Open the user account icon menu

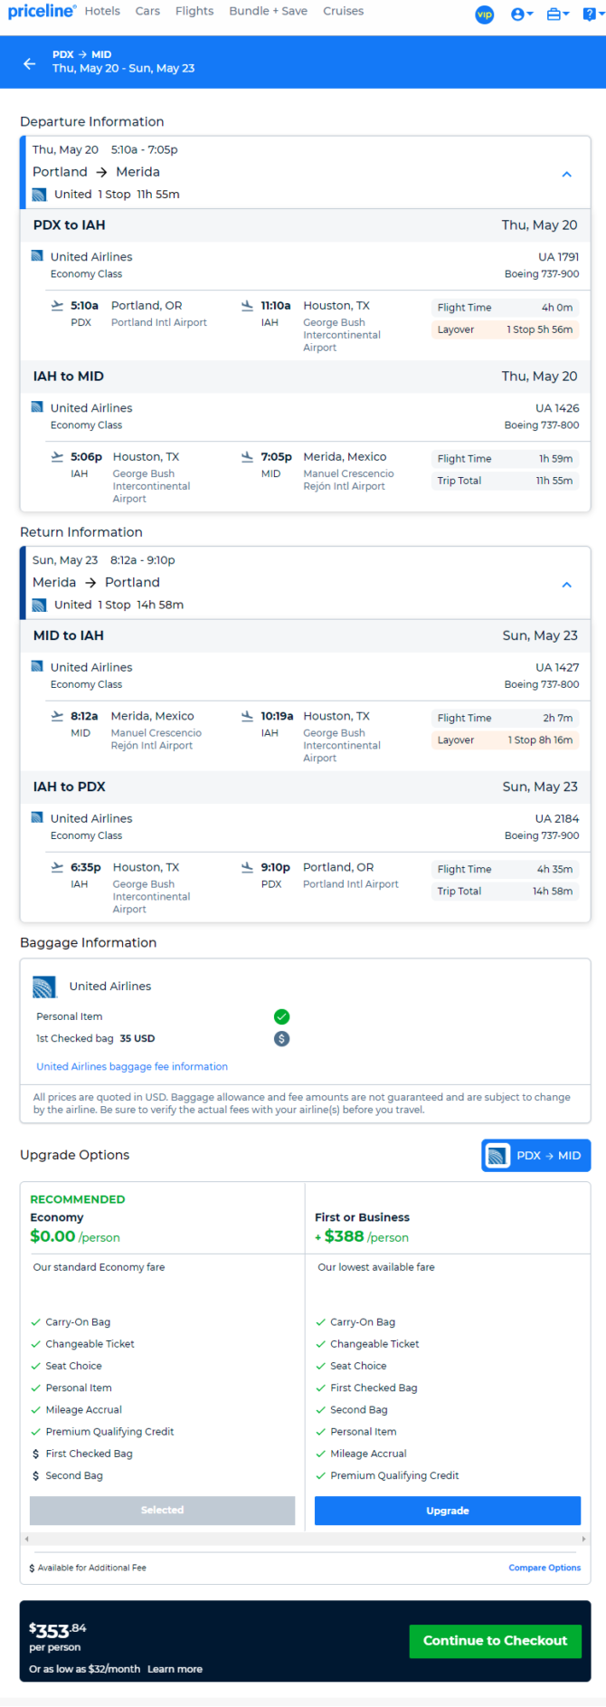(x=522, y=14)
